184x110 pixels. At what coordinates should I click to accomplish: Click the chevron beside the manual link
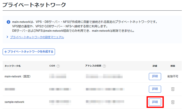[x=7, y=37]
